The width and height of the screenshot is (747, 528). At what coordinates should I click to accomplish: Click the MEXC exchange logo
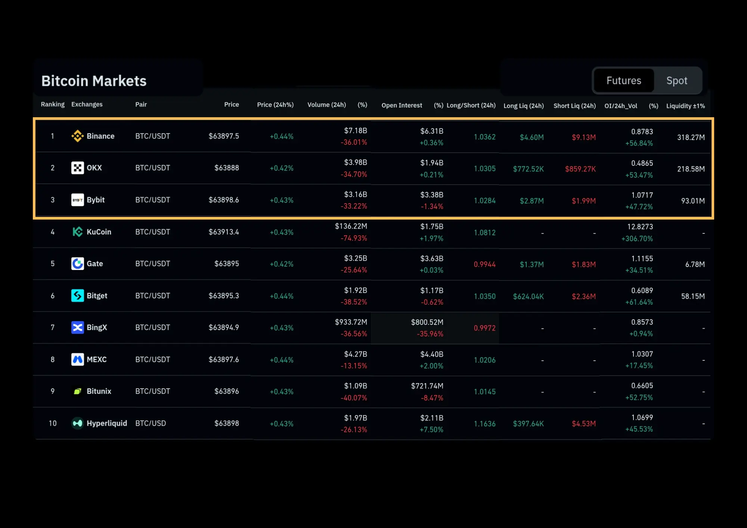point(77,360)
